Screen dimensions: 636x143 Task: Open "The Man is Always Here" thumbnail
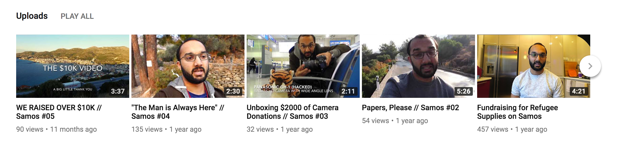click(x=188, y=66)
